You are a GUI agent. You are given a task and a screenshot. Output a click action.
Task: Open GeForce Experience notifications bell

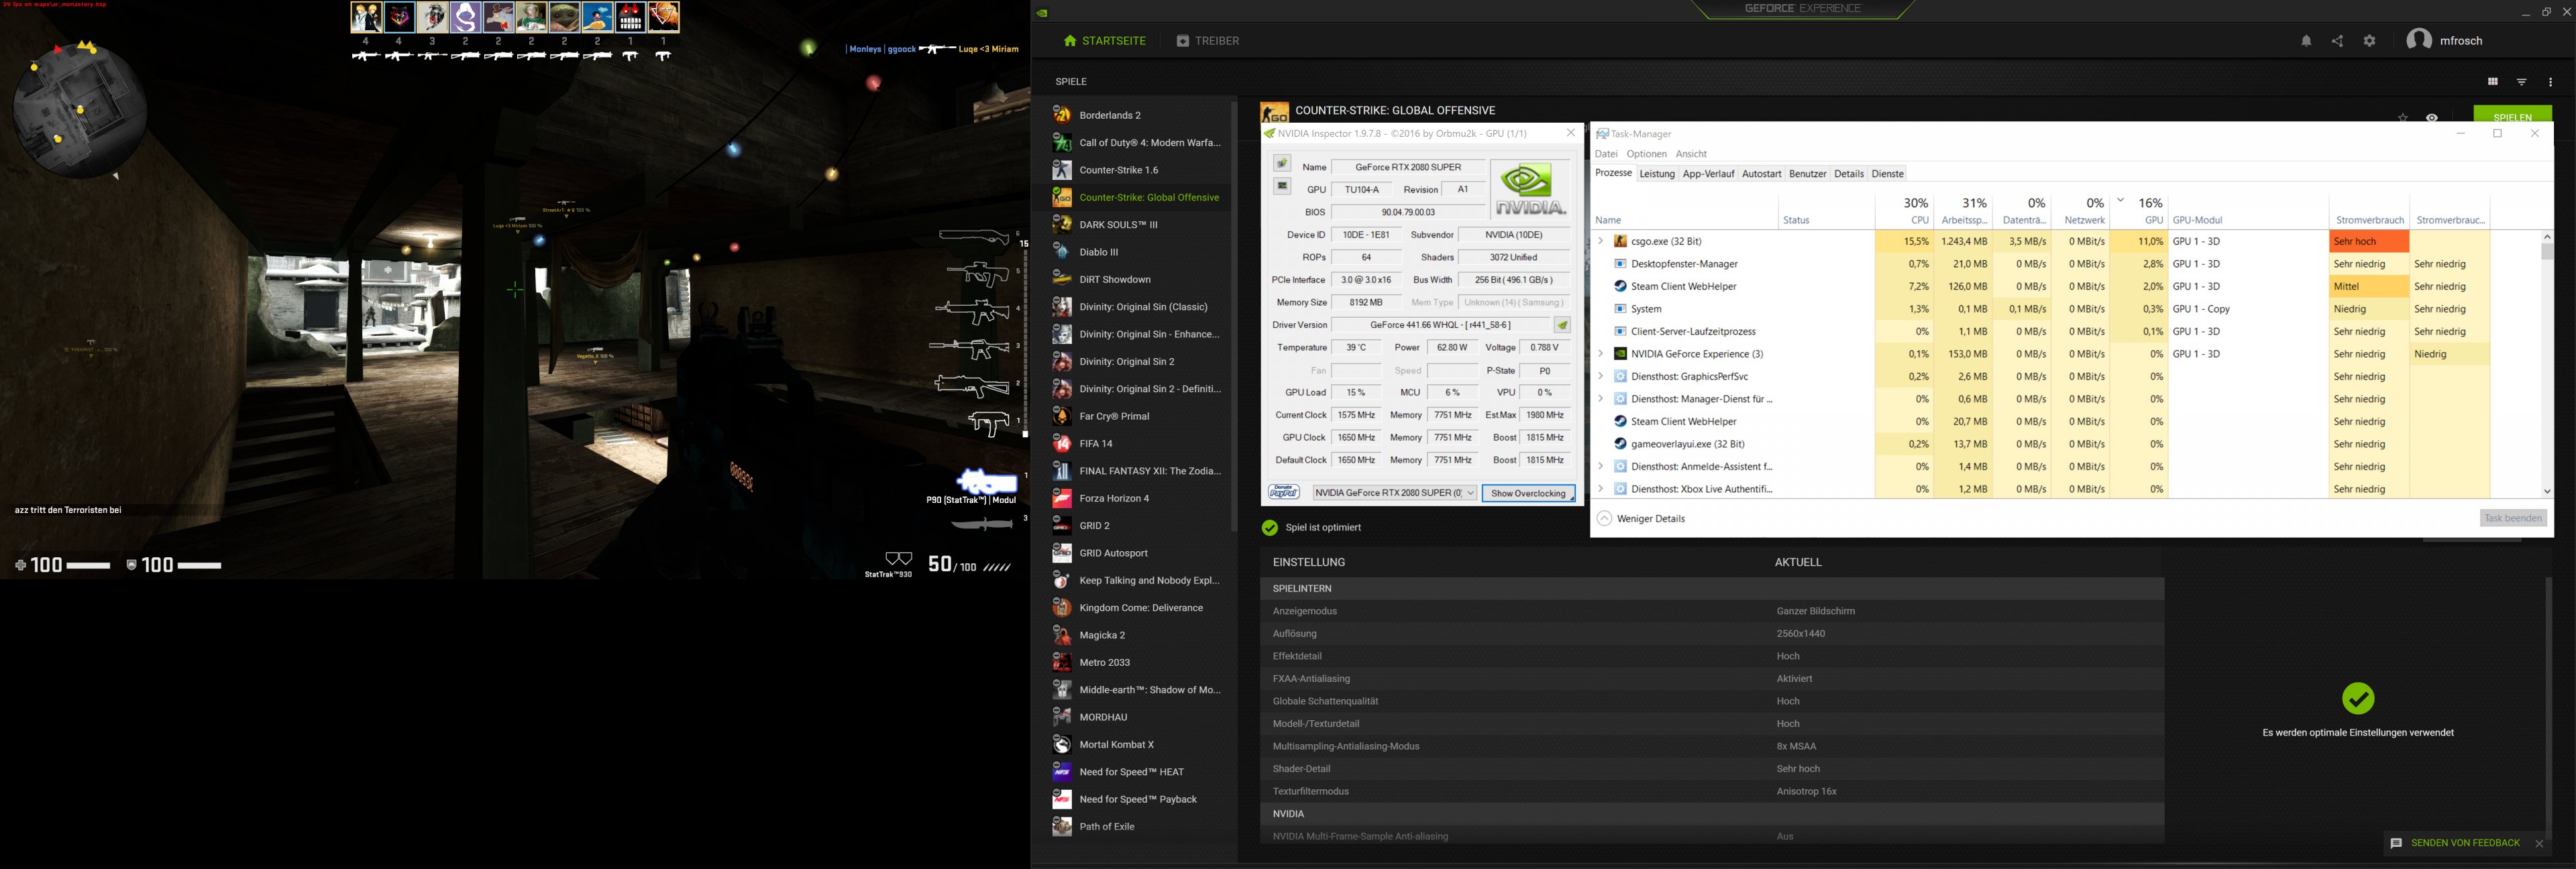point(2306,41)
